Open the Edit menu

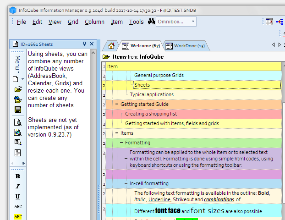click(x=37, y=22)
